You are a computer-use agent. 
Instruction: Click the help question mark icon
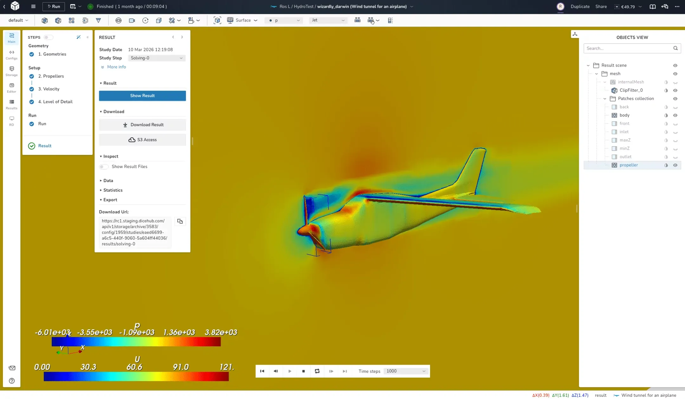click(x=12, y=381)
